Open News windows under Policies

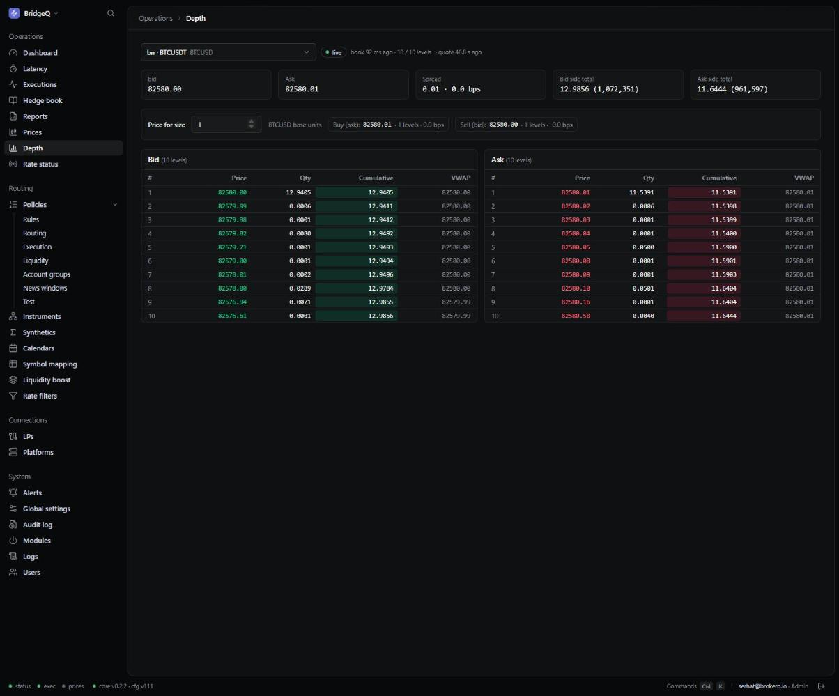[45, 288]
